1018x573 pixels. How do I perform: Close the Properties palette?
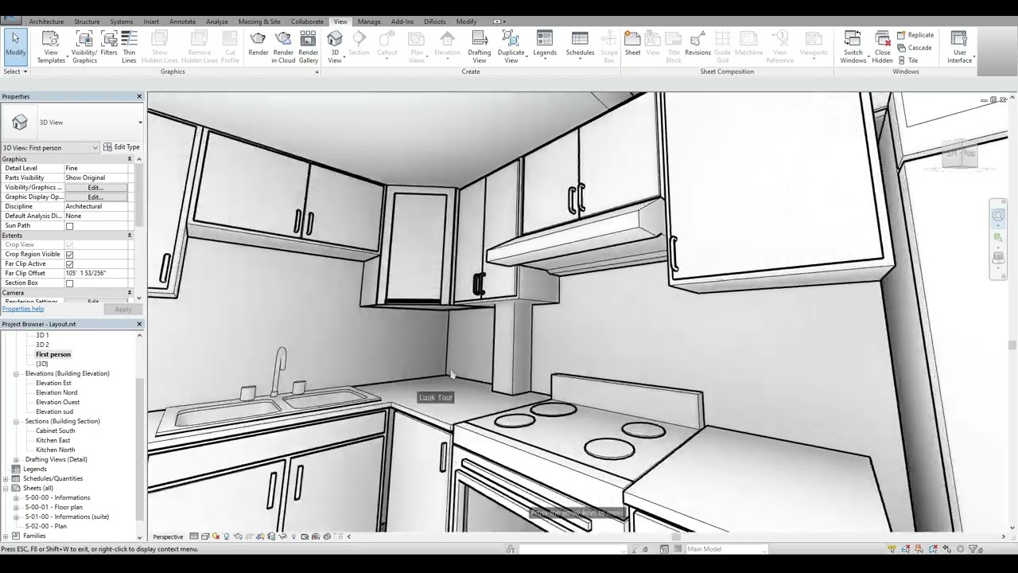[x=139, y=96]
